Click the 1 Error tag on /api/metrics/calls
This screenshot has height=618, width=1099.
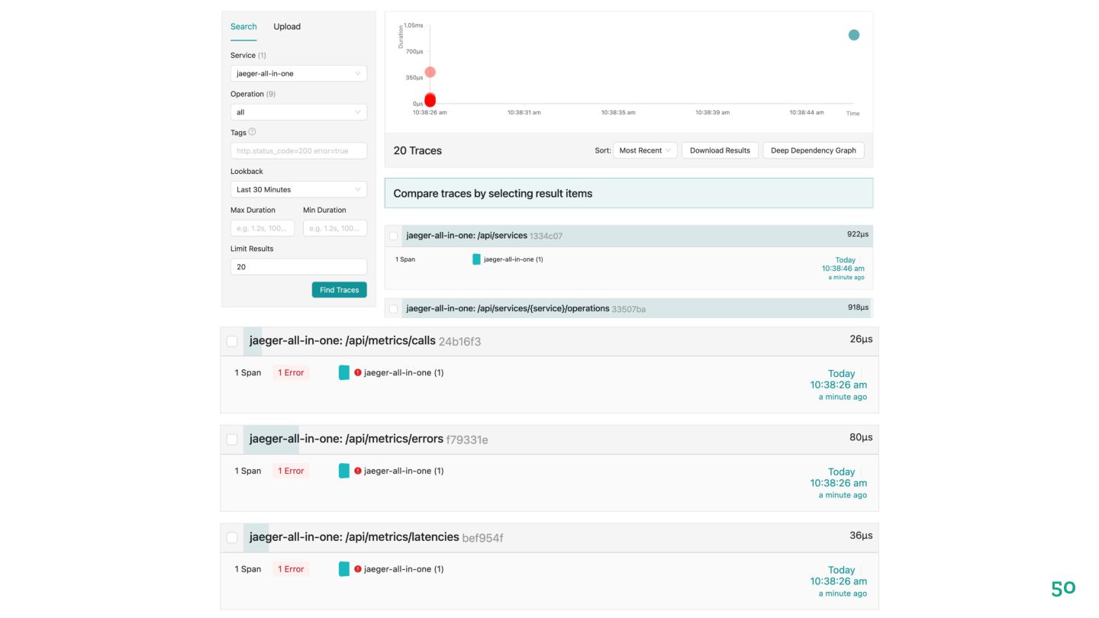point(291,373)
